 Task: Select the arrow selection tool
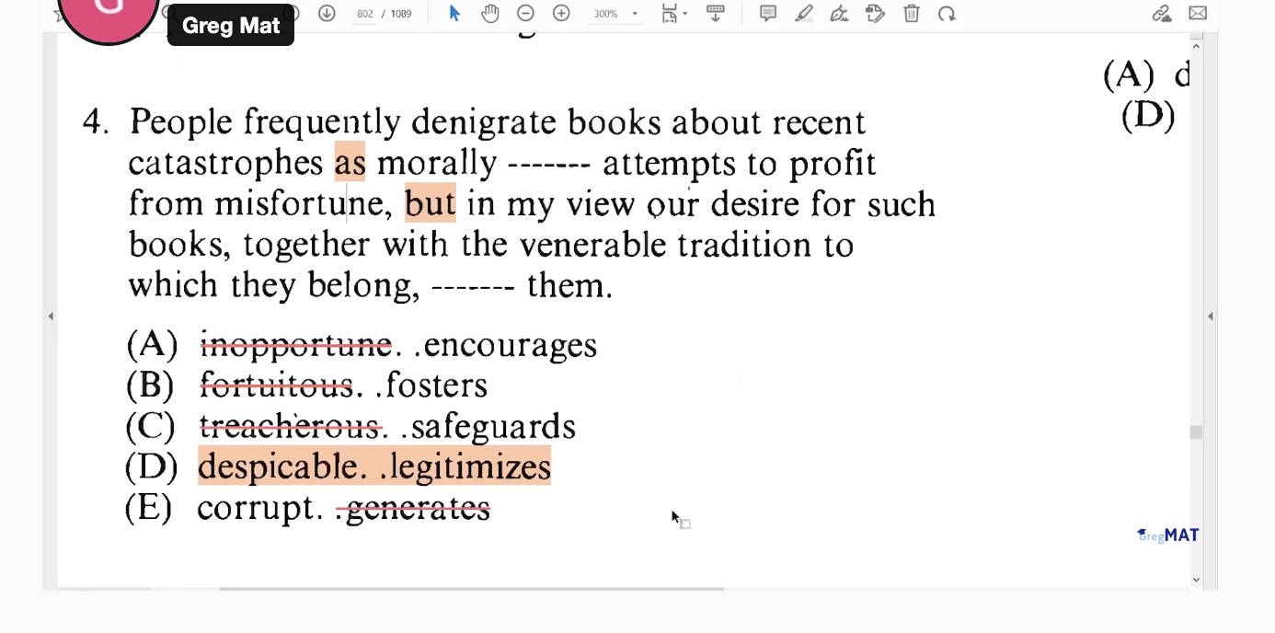454,13
